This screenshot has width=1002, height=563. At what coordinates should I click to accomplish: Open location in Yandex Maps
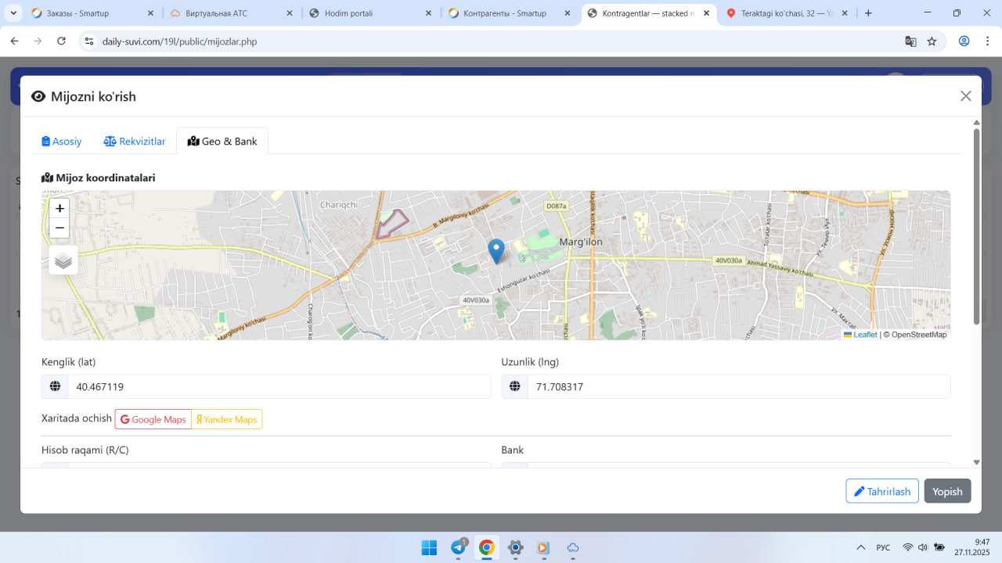pyautogui.click(x=227, y=419)
